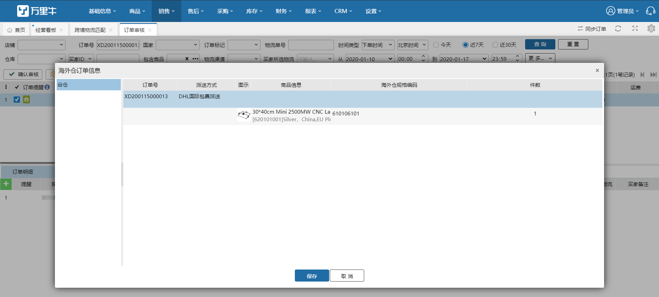659x297 pixels.
Task: Open the 报表 menu
Action: (313, 11)
